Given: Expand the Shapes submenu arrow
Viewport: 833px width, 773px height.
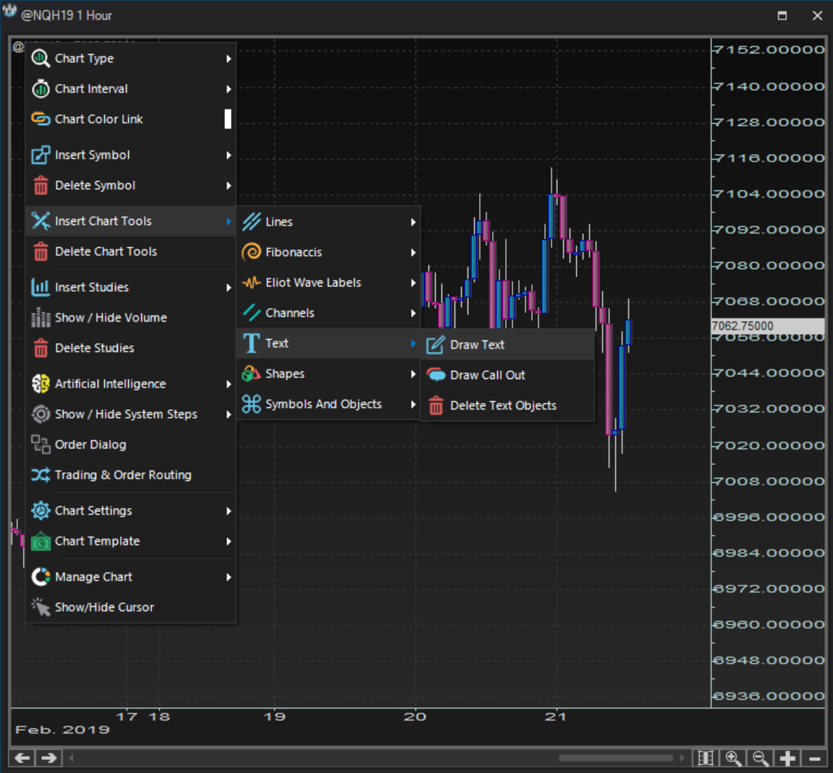Looking at the screenshot, I should coord(413,374).
